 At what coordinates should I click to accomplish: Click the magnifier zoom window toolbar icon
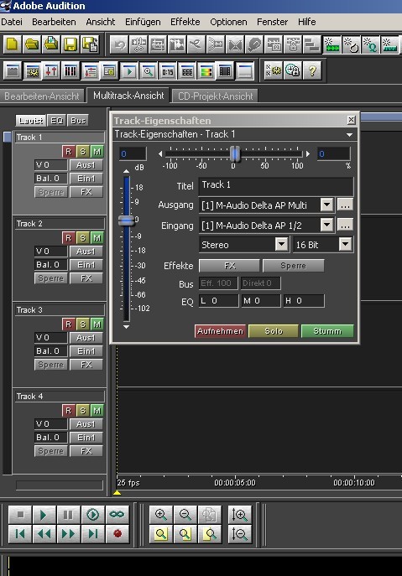(x=149, y=70)
